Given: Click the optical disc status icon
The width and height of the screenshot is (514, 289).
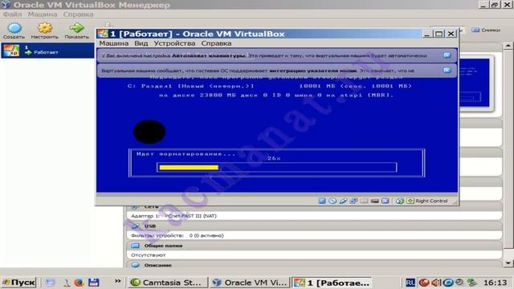Looking at the screenshot, I should coord(332,201).
